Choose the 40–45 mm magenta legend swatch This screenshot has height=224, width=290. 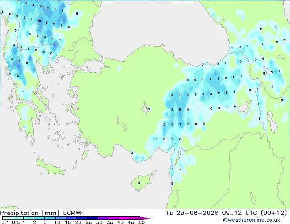pos(124,218)
